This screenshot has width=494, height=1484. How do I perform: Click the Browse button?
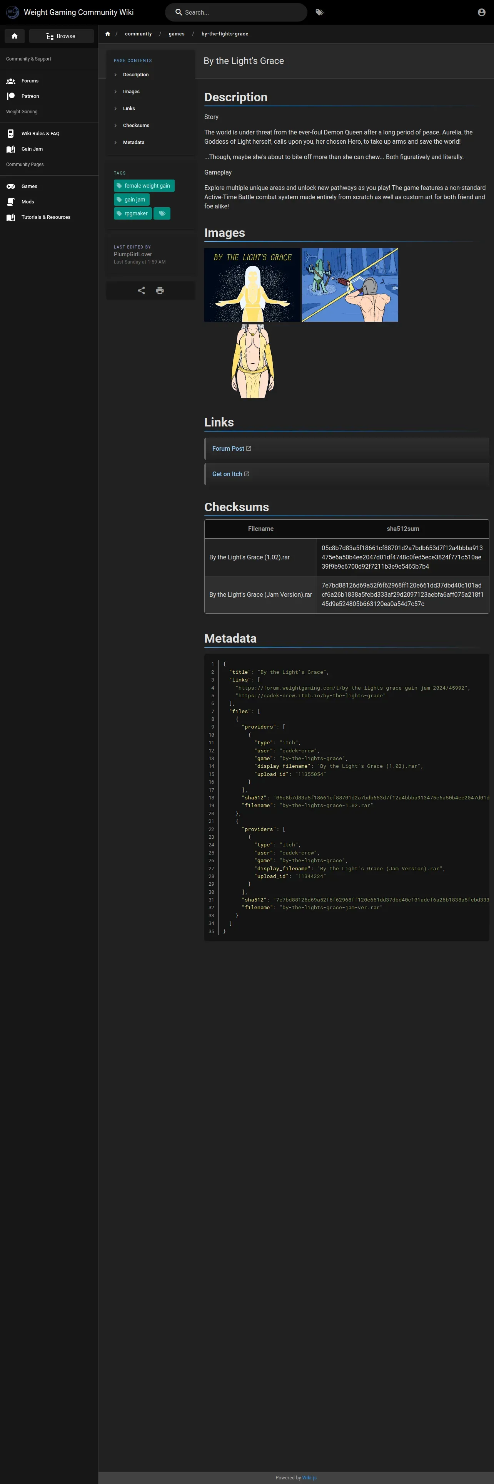(61, 36)
